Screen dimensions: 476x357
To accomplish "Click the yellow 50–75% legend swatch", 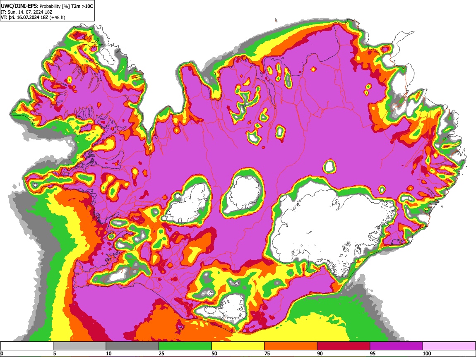I will coord(238,346).
